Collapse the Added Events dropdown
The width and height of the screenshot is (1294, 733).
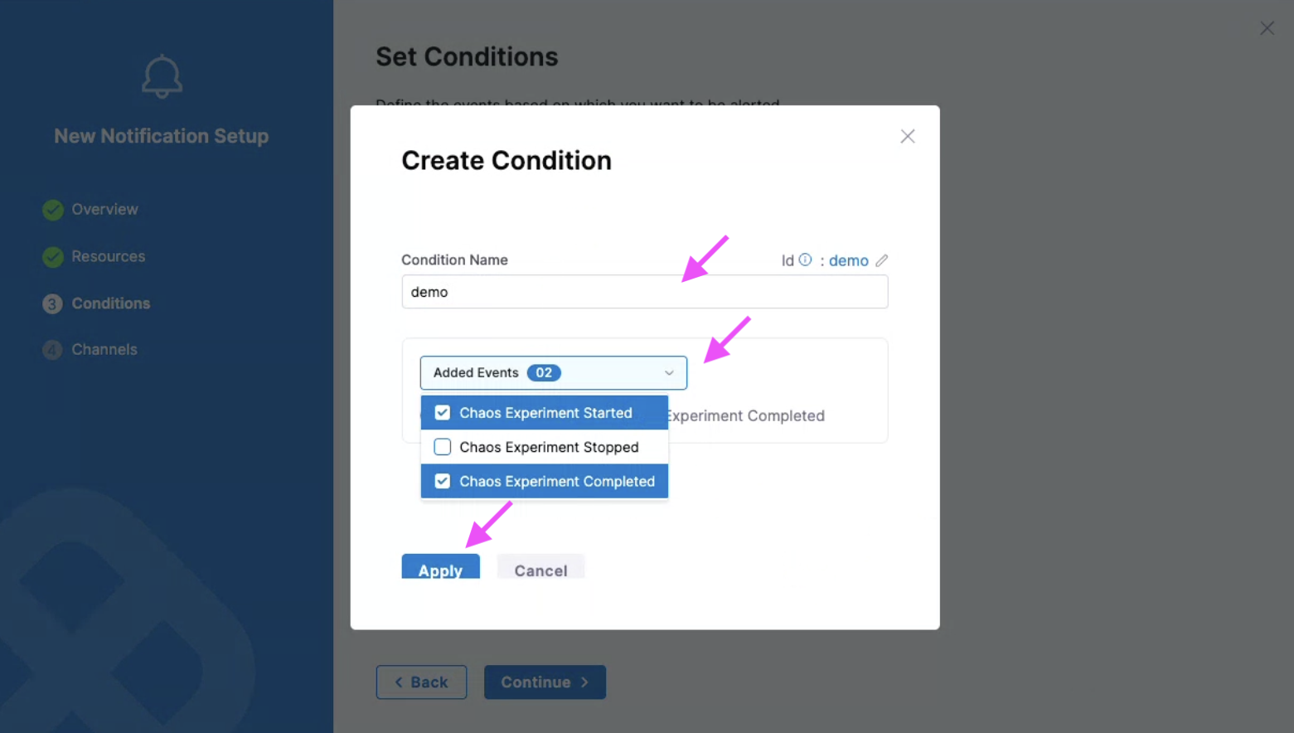click(553, 373)
